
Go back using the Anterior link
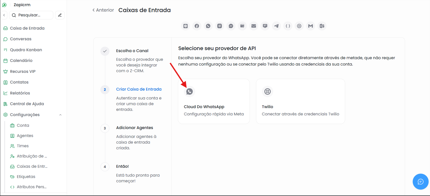(103, 10)
